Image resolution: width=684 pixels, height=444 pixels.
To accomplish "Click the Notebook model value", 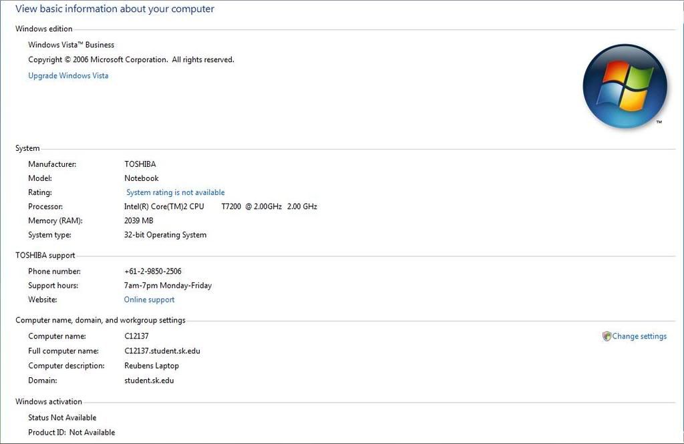I will pyautogui.click(x=142, y=178).
